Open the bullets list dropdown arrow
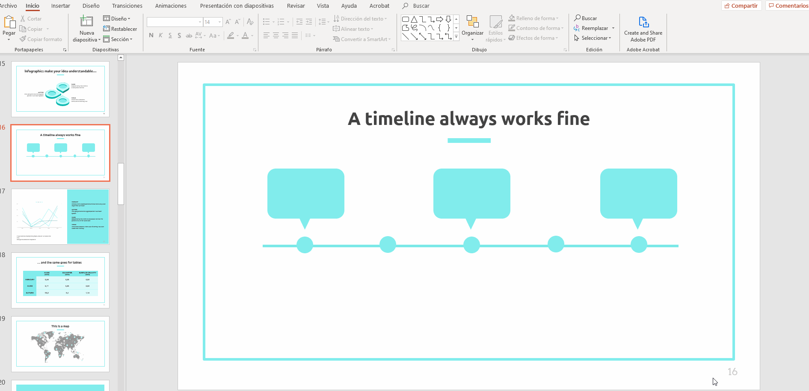809x391 pixels. 273,22
